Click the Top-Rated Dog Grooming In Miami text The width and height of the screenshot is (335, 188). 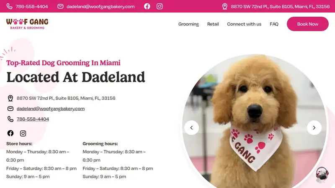pyautogui.click(x=64, y=63)
